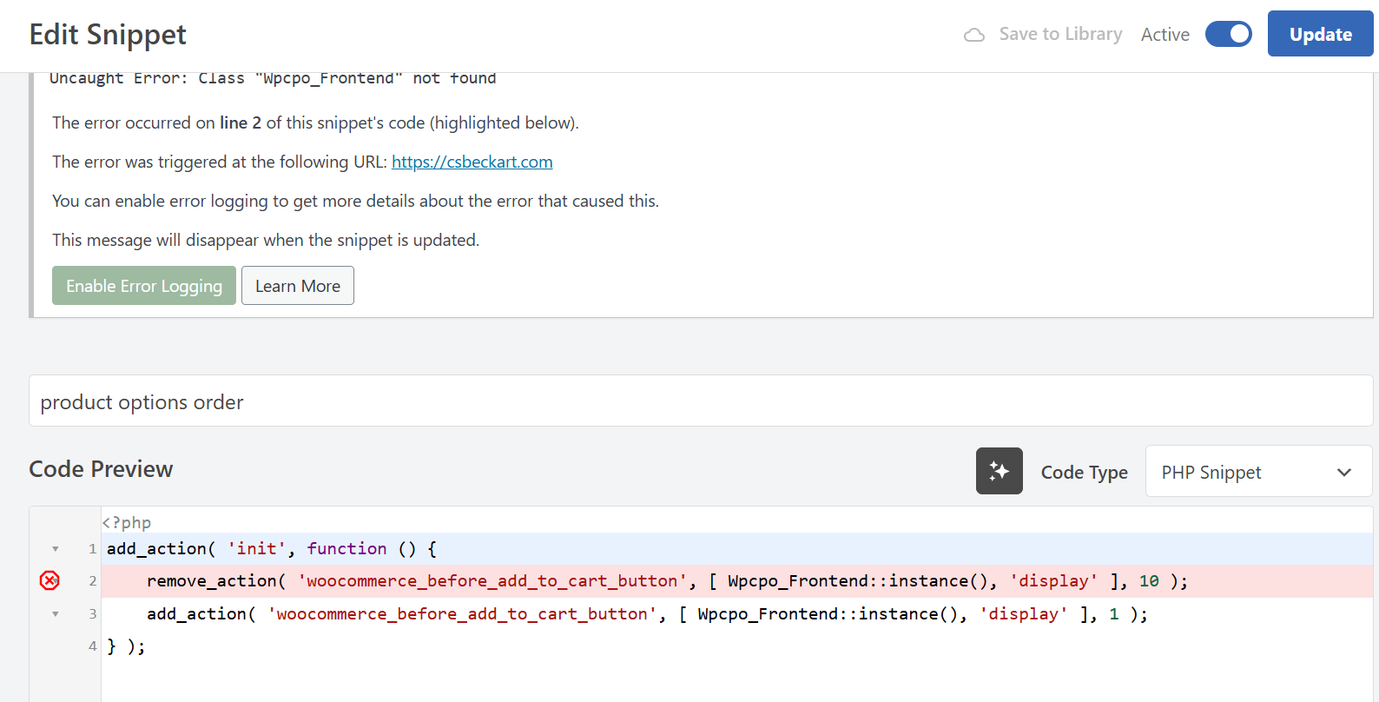This screenshot has height=702, width=1379.
Task: Click the 'Edit Snippet' page heading
Action: [x=108, y=35]
